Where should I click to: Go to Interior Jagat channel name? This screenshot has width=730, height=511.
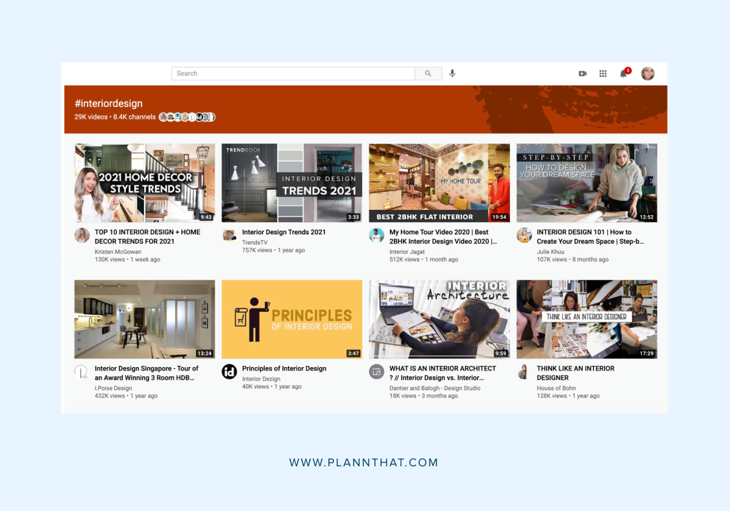click(x=407, y=252)
